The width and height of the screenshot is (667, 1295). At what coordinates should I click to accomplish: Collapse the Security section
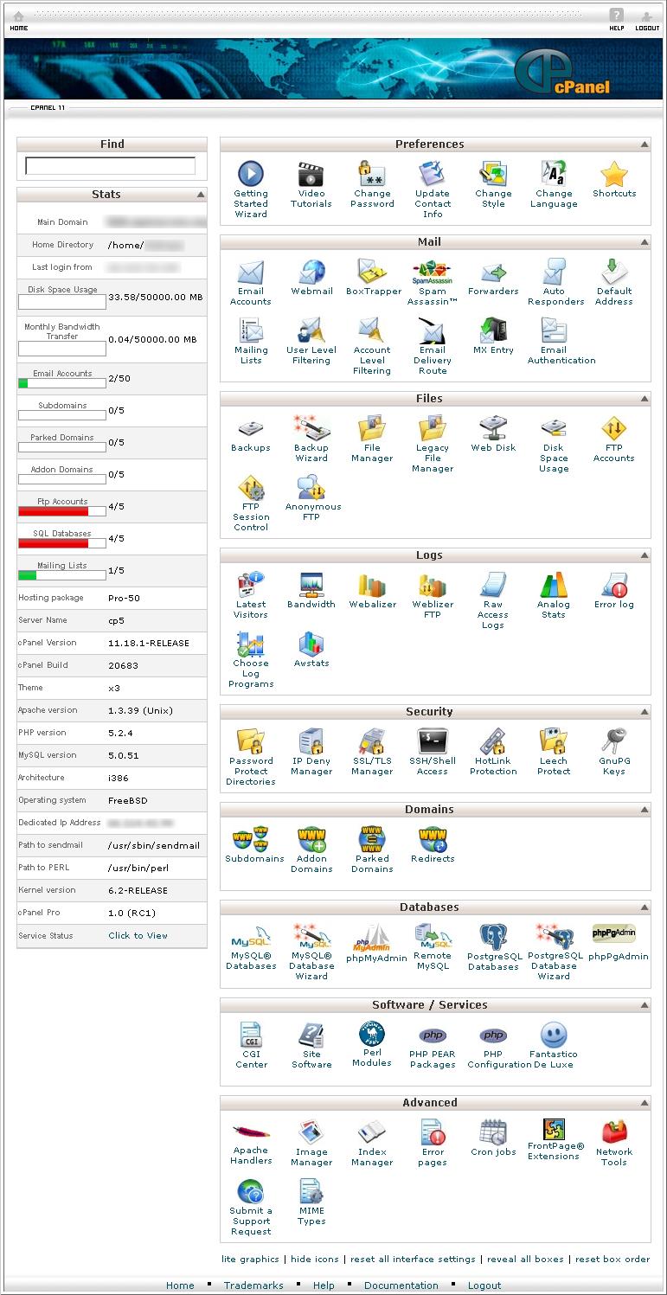pyautogui.click(x=645, y=712)
